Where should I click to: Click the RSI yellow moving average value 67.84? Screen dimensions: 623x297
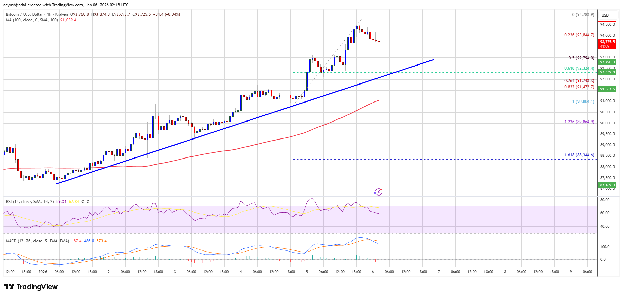tap(74, 202)
